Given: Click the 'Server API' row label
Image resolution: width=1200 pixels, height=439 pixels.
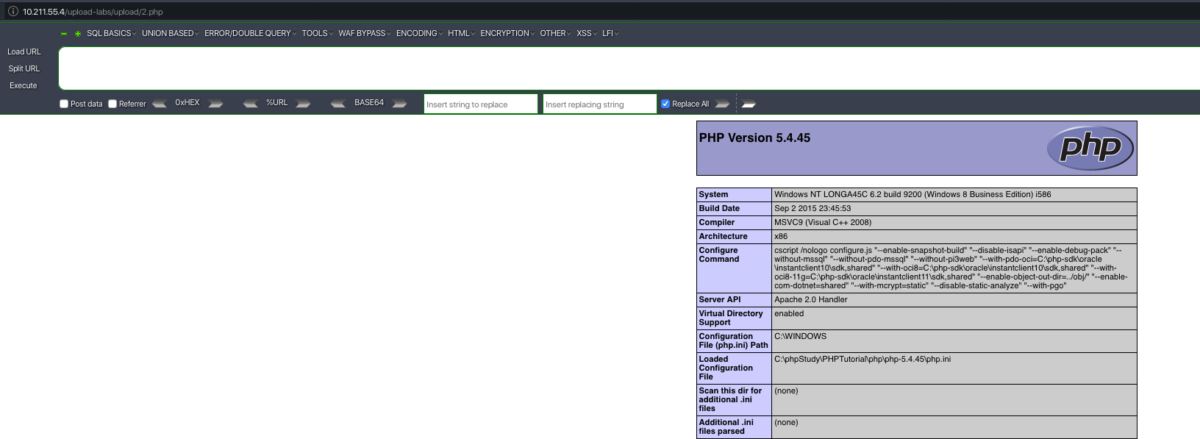Looking at the screenshot, I should [720, 299].
